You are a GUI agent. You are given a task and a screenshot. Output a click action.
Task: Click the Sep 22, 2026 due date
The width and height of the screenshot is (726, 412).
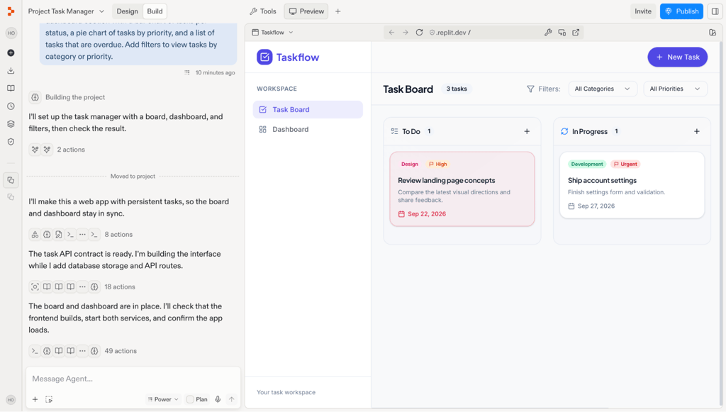tap(422, 214)
